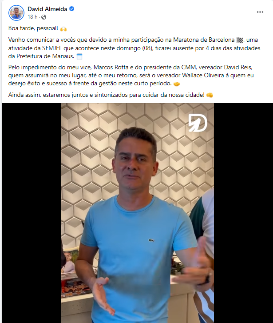Click the paragraph mentioning Maratona de Barcelona
This screenshot has height=323, width=273.
[x=134, y=48]
